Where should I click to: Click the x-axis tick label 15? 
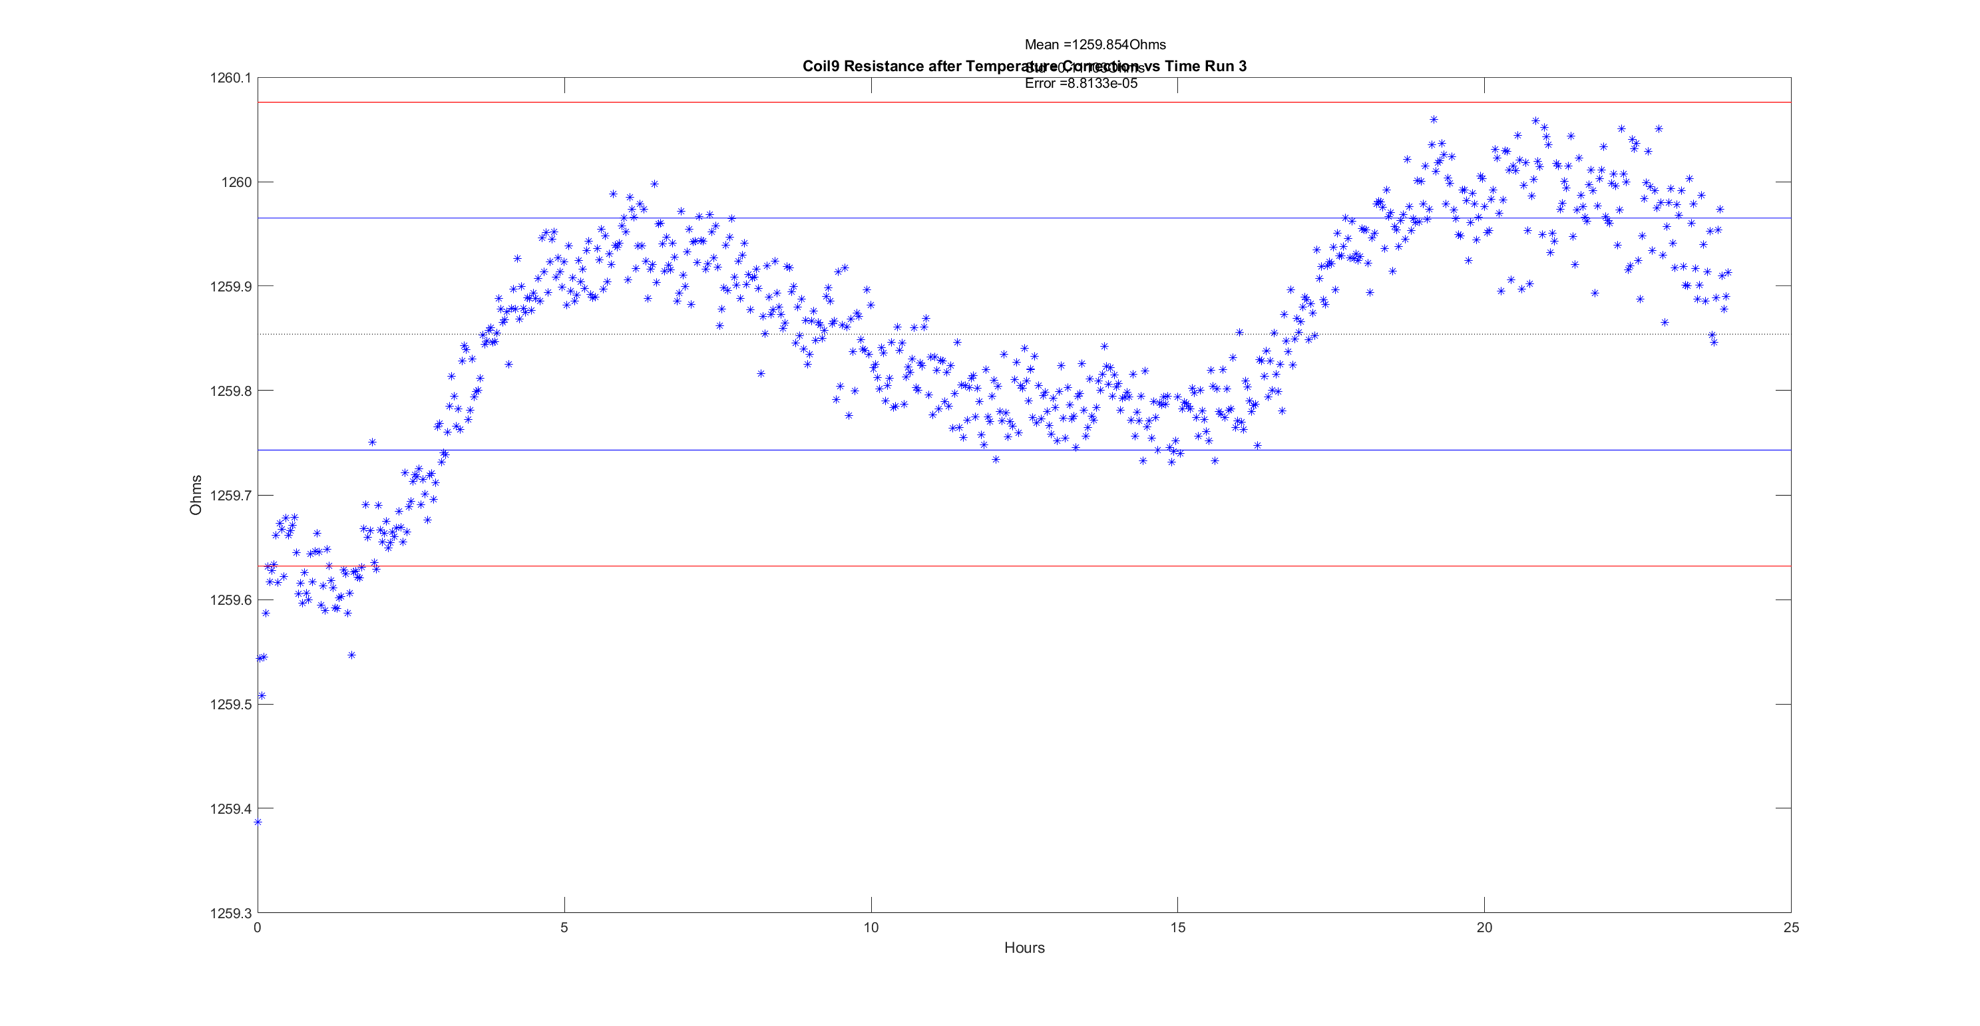(x=1177, y=928)
